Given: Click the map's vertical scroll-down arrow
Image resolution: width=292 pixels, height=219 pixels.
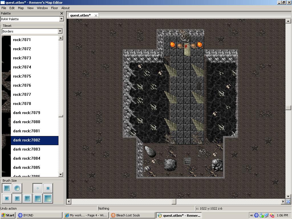Looking at the screenshot, I should pyautogui.click(x=288, y=196).
